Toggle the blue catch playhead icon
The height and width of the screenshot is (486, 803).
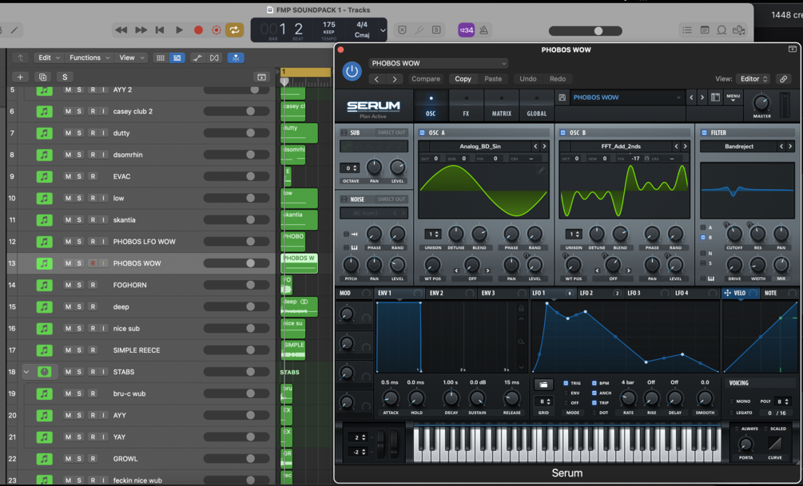236,57
